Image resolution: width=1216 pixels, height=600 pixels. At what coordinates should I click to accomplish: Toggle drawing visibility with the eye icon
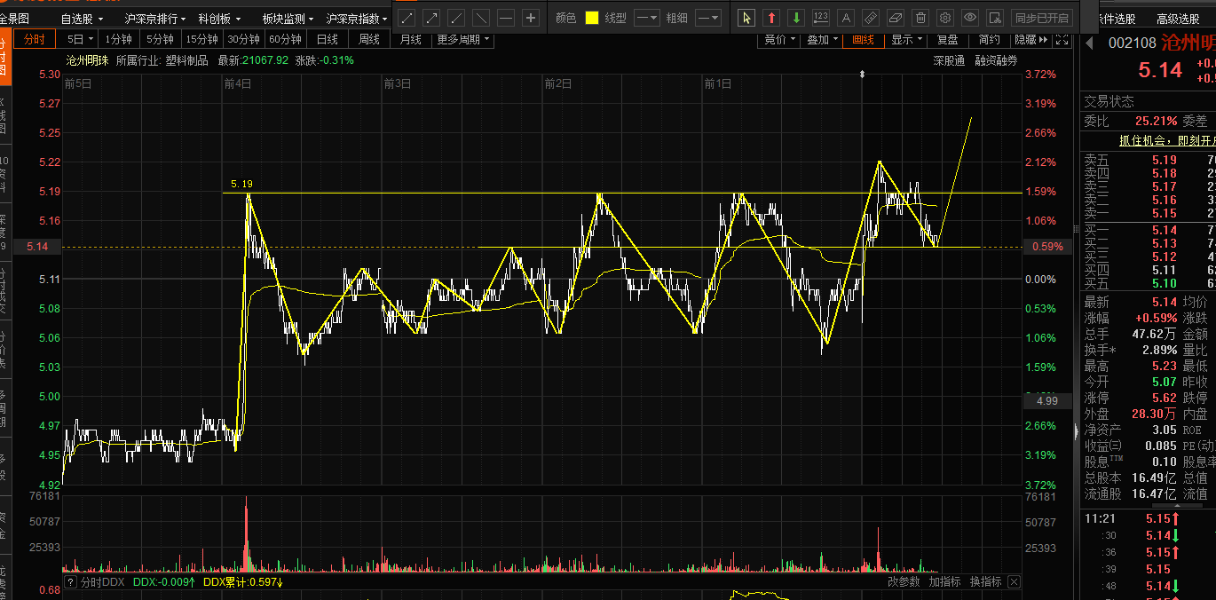coord(970,18)
